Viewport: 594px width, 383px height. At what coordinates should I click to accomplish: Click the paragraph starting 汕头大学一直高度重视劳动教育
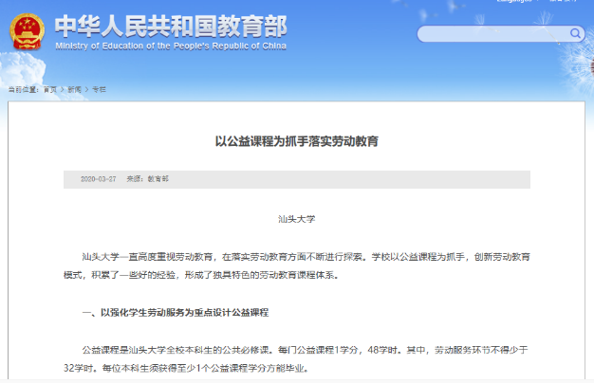tap(297, 266)
